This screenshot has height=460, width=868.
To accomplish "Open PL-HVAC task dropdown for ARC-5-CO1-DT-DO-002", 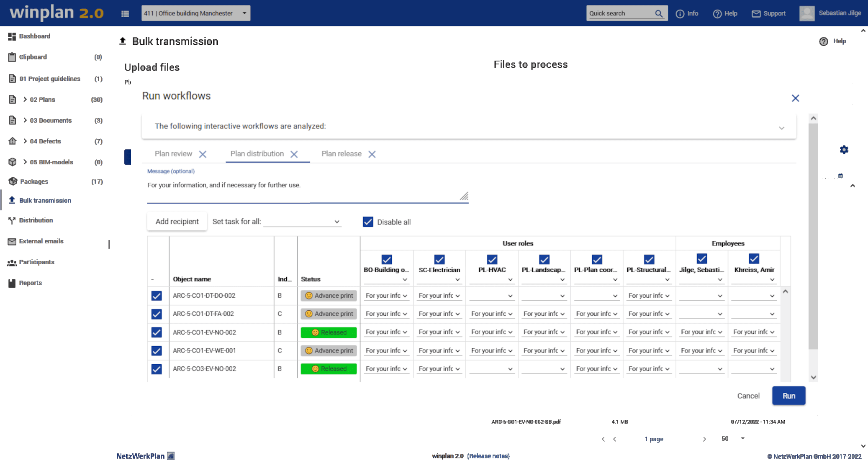I will 492,296.
